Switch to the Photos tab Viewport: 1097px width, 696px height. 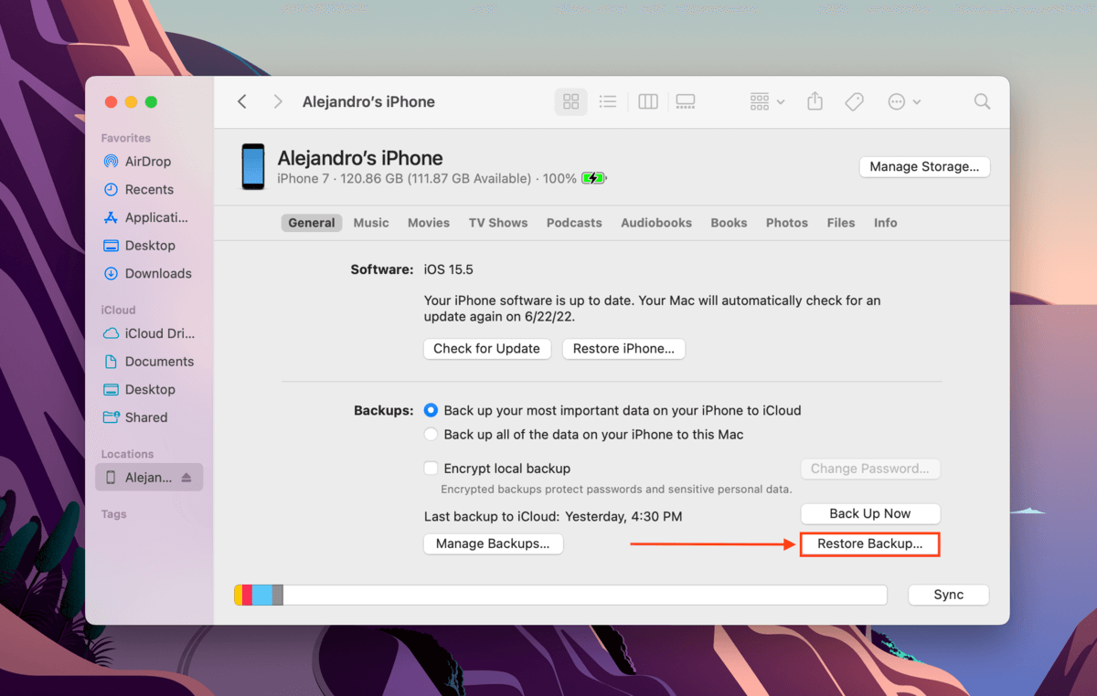click(787, 223)
